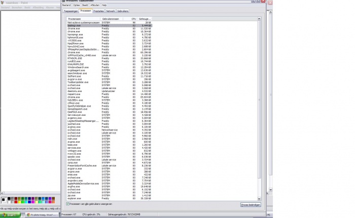Select the 'Niet-actieve systeemprocessen' row
Image resolution: width=355 pixels, height=218 pixels.
pos(110,23)
